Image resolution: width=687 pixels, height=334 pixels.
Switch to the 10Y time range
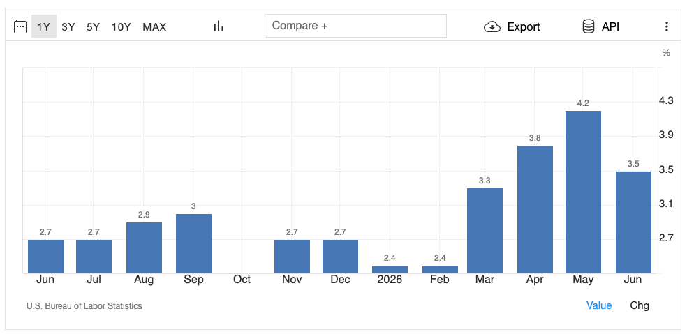(x=121, y=27)
